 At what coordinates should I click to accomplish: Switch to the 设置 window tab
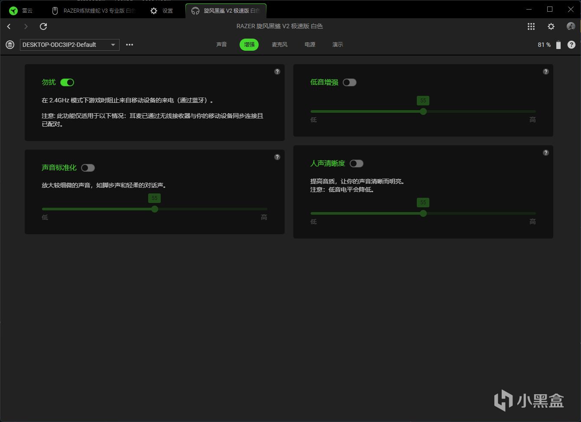161,11
